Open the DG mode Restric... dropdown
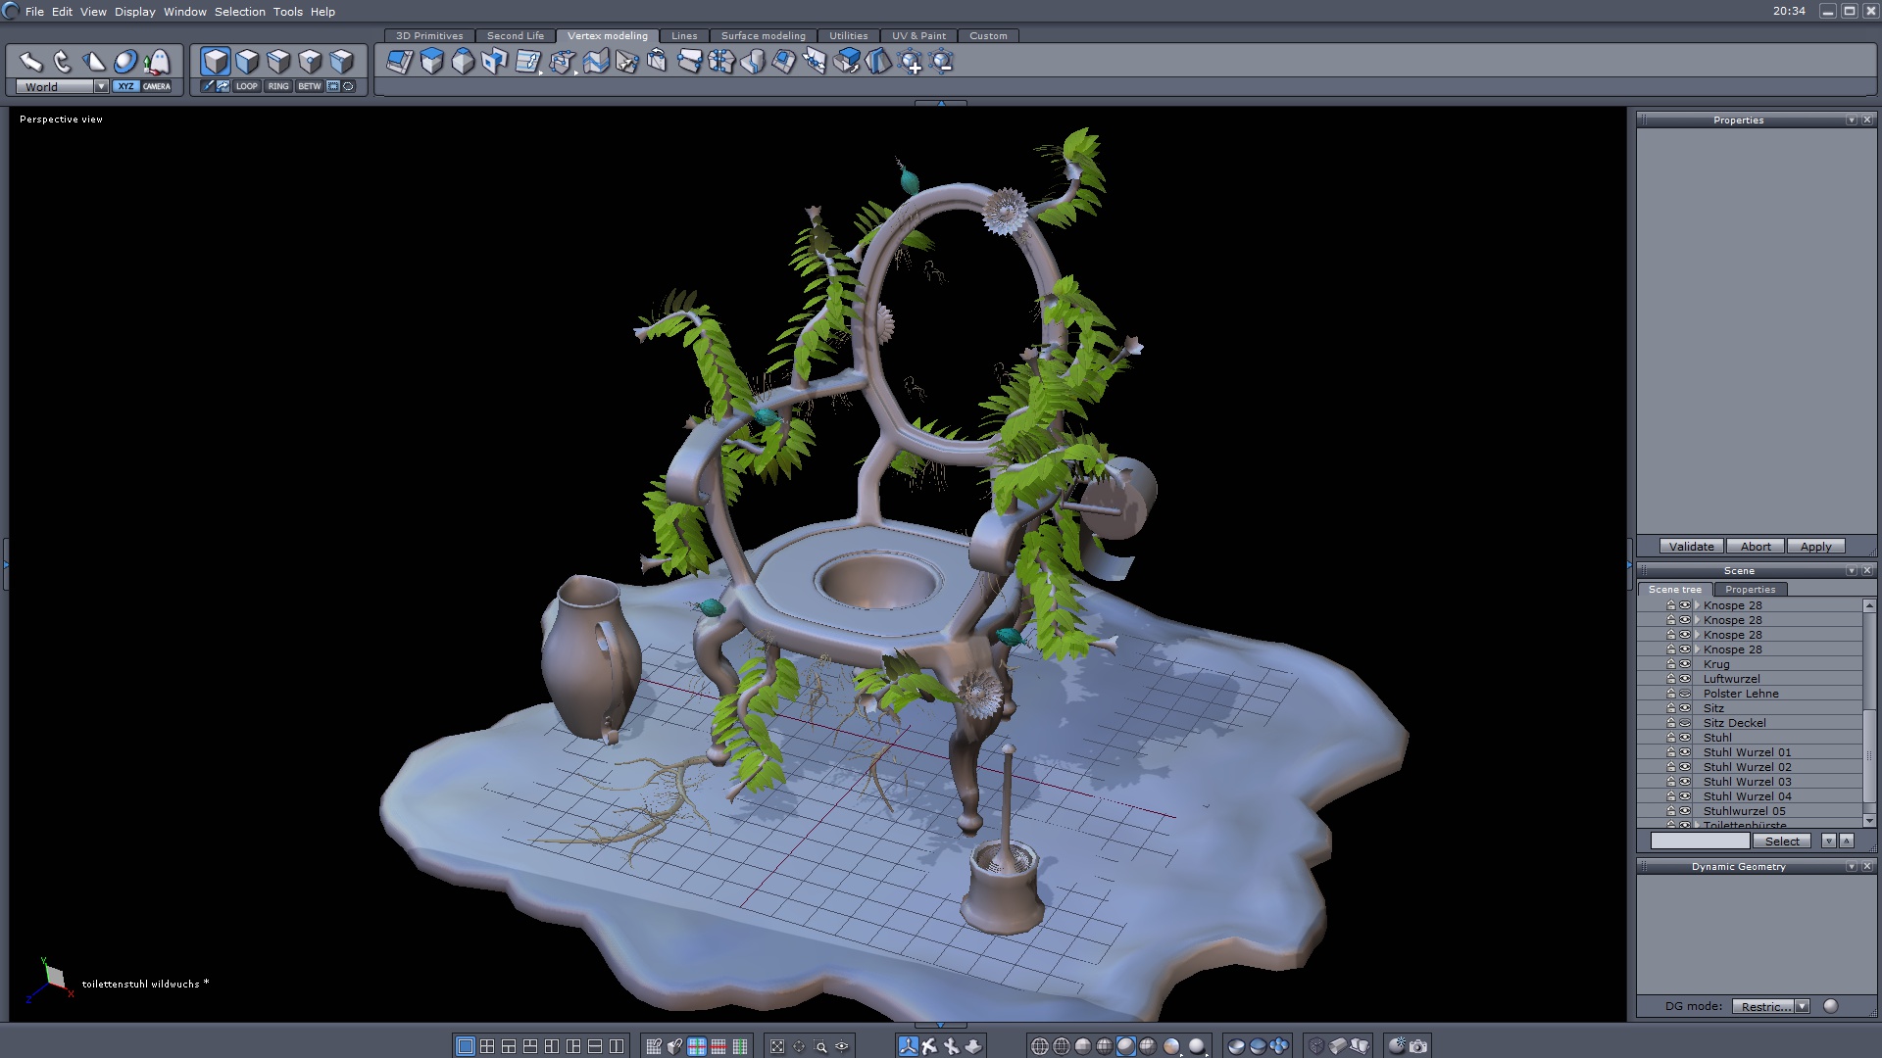Image resolution: width=1882 pixels, height=1058 pixels. tap(1802, 1006)
